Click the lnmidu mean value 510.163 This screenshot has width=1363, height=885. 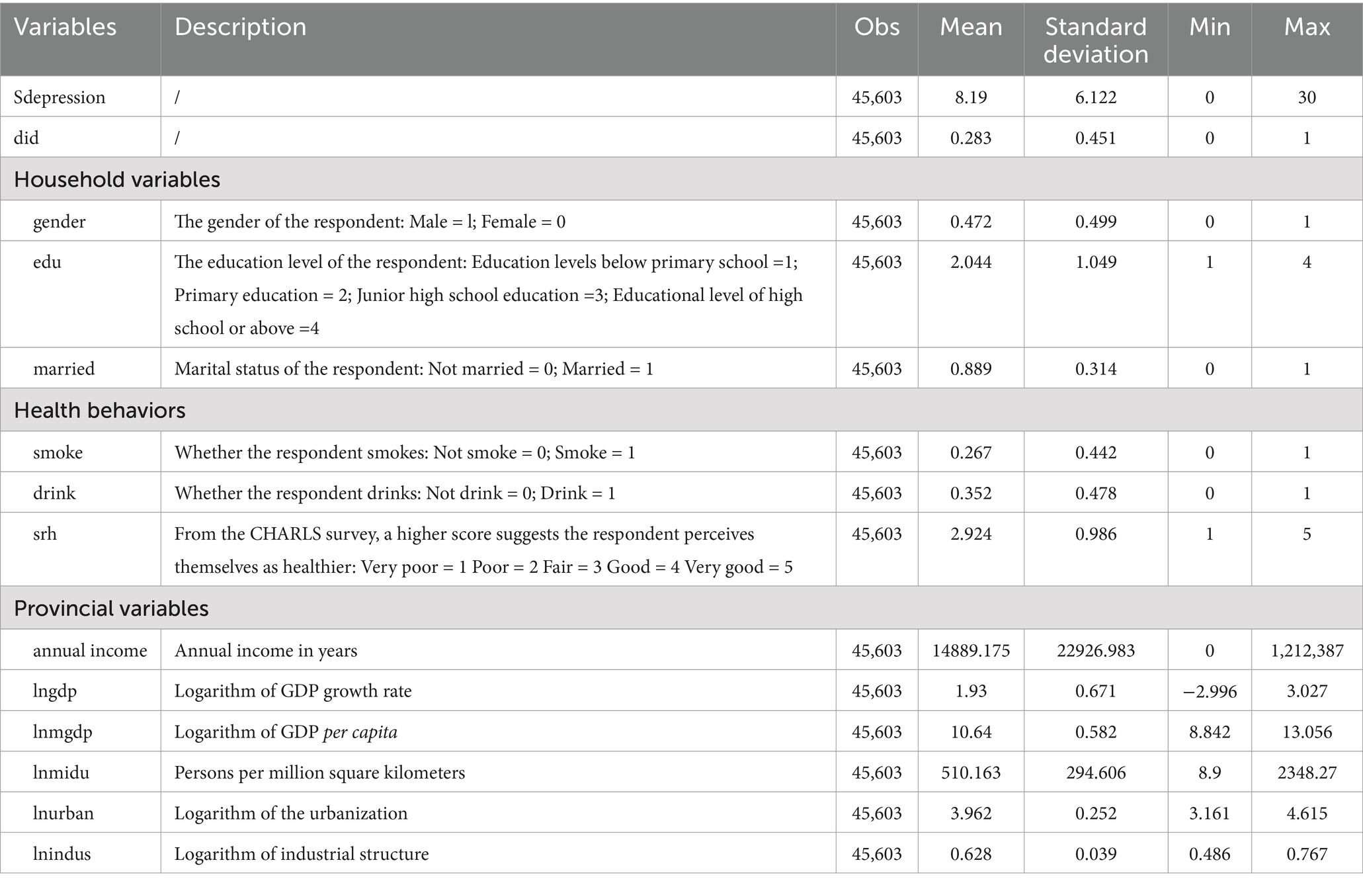pos(971,773)
